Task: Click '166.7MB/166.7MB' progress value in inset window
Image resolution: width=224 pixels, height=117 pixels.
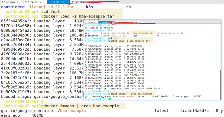Action: 134,75
